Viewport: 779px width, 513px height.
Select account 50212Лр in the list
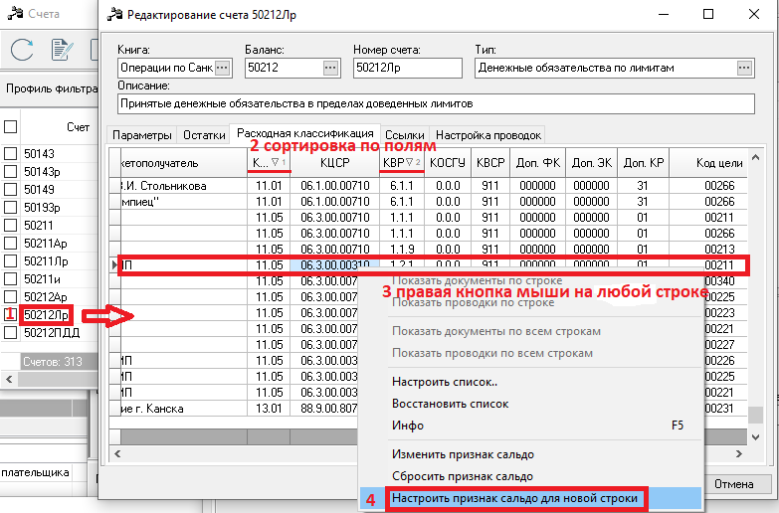(x=46, y=315)
